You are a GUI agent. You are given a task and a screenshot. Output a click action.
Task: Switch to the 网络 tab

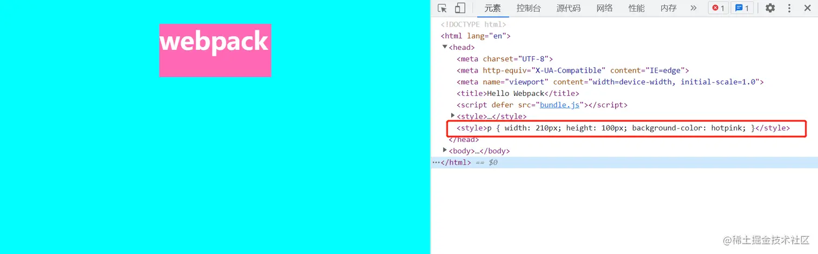pyautogui.click(x=604, y=8)
